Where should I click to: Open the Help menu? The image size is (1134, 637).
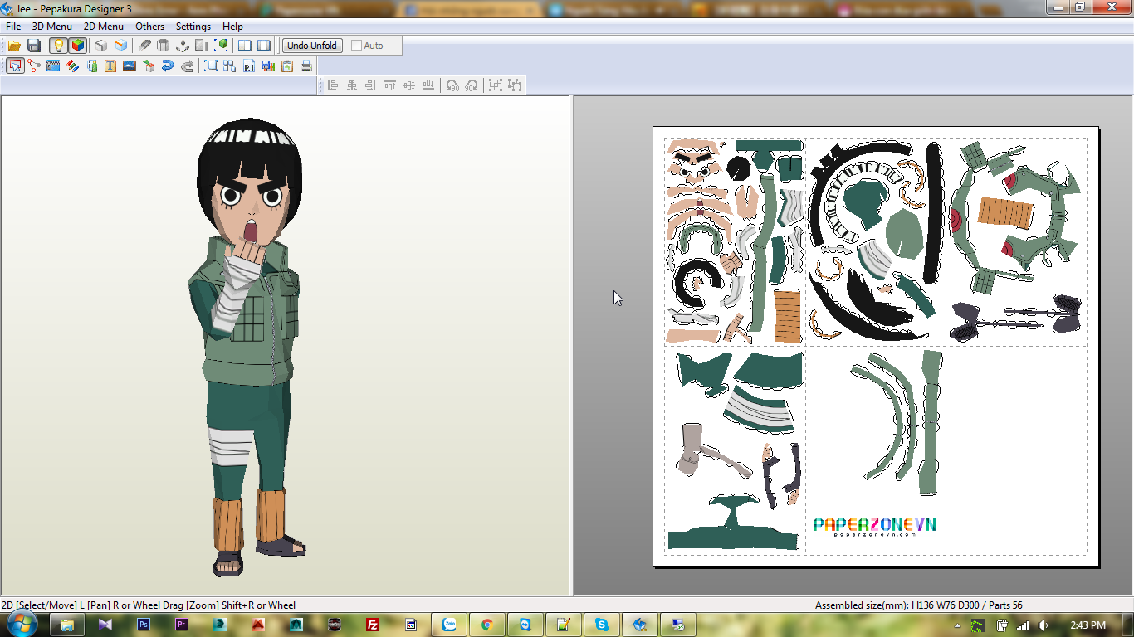pos(233,27)
